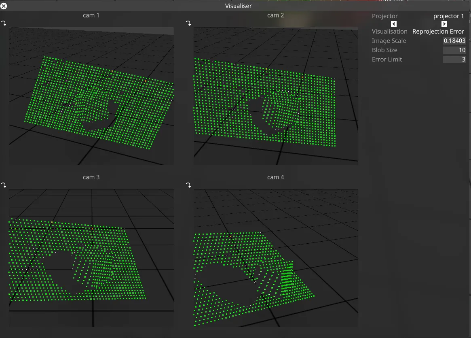Image resolution: width=471 pixels, height=338 pixels.
Task: Click the Blob Size value field
Action: [454, 50]
